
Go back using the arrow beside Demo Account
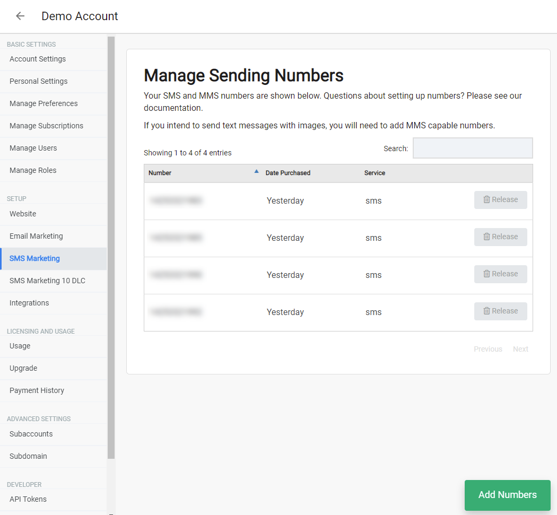(x=20, y=16)
